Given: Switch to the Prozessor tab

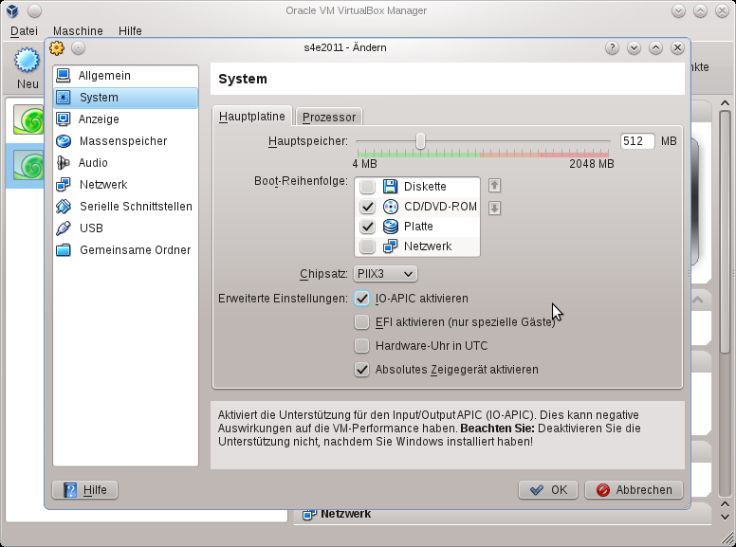Looking at the screenshot, I should (329, 118).
